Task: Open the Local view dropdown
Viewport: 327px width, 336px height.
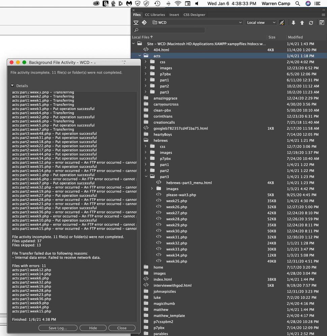Action: tap(261, 23)
